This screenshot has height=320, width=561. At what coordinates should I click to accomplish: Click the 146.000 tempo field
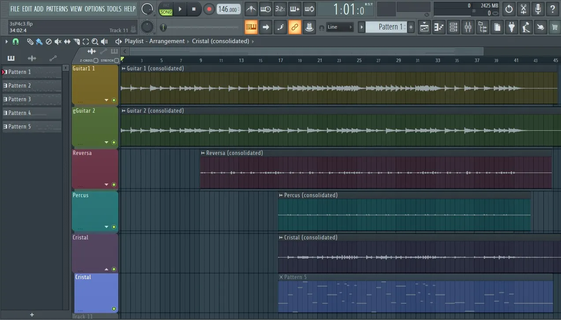(x=229, y=9)
